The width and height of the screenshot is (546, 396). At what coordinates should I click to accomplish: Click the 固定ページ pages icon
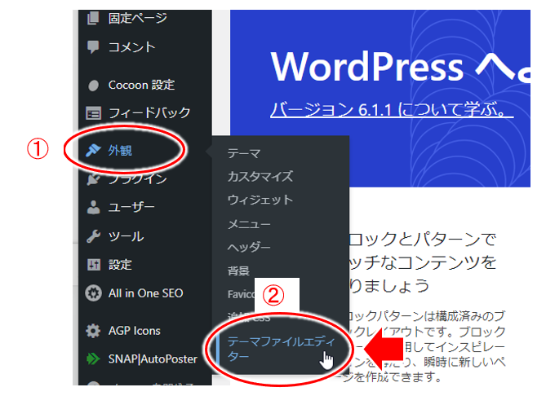93,18
